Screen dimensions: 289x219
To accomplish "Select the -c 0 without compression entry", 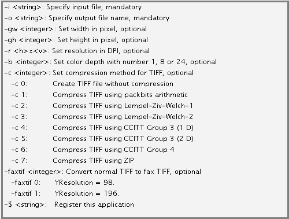I will pos(92,84).
